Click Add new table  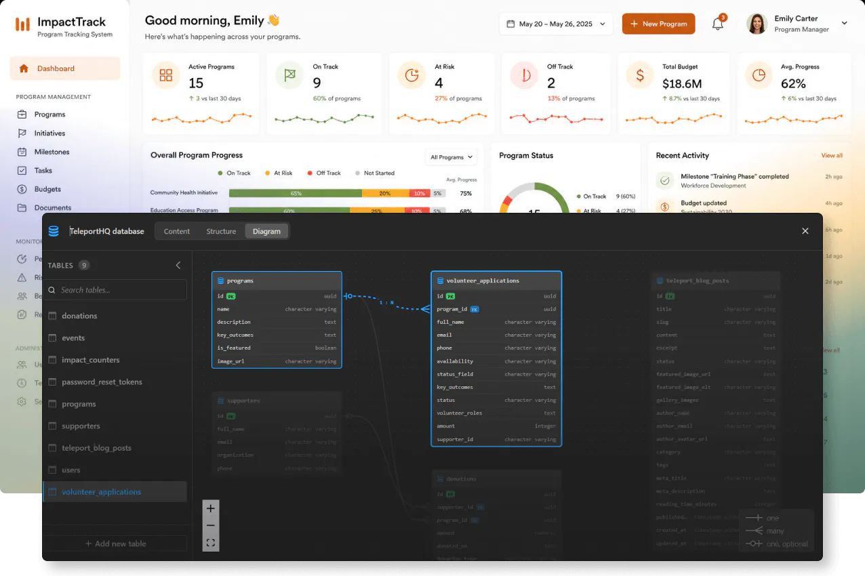tap(115, 543)
